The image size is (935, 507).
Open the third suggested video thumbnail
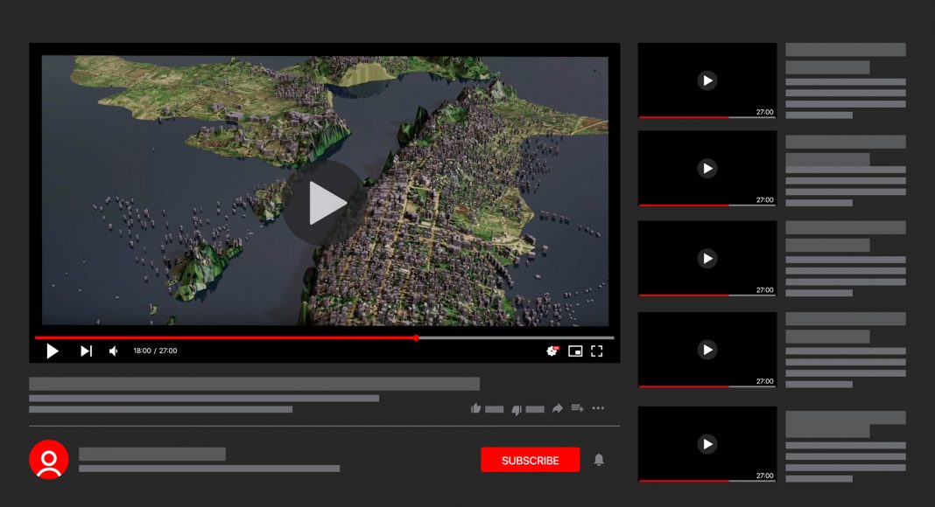coord(707,259)
